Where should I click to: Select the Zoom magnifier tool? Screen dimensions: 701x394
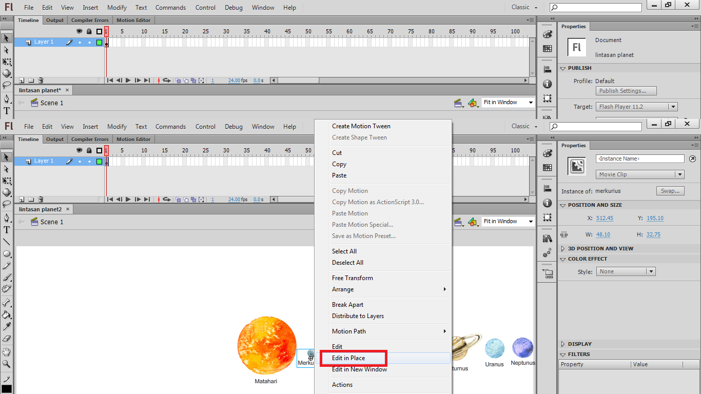7,364
